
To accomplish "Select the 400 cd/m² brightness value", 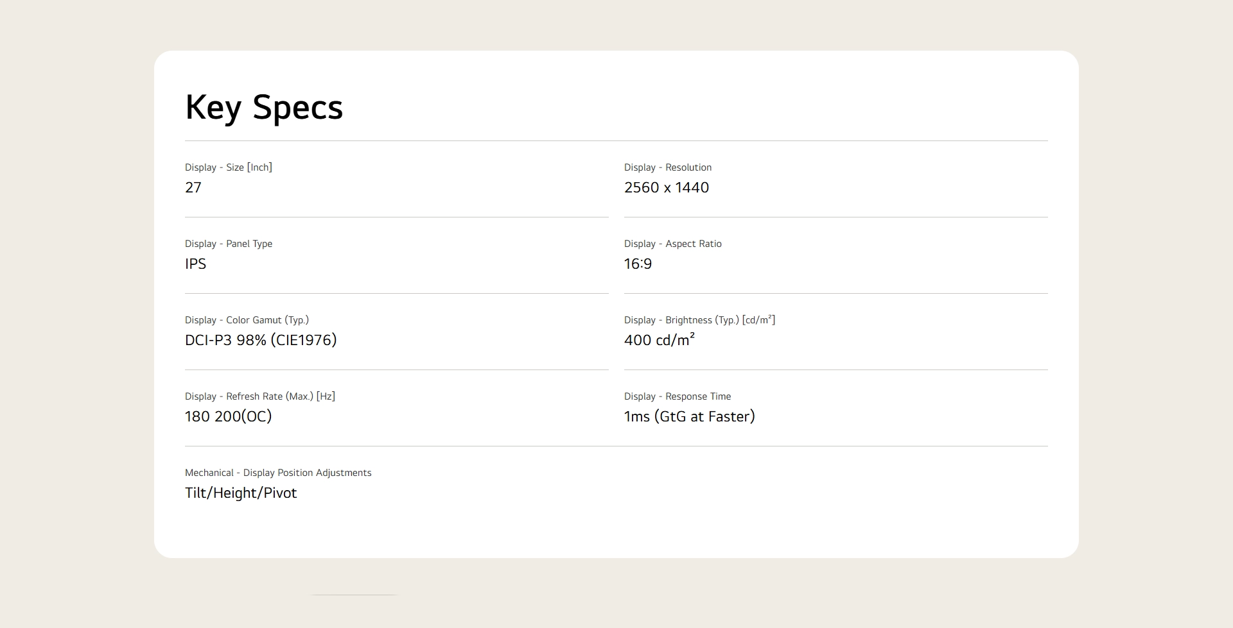I will coord(659,341).
